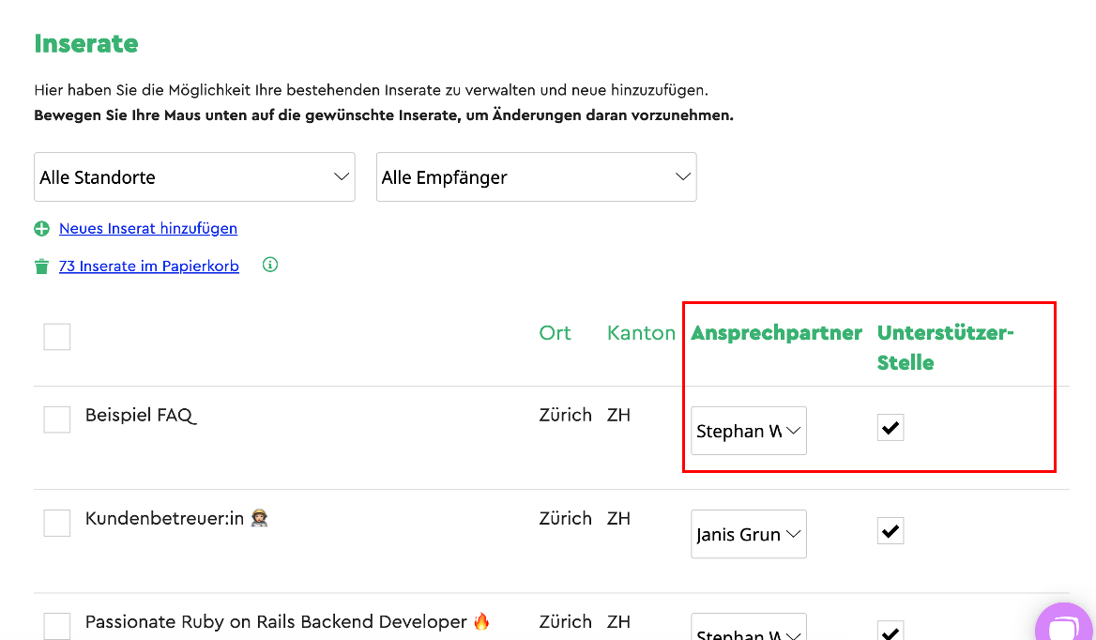
Task: Click the Ort column header
Action: (555, 333)
